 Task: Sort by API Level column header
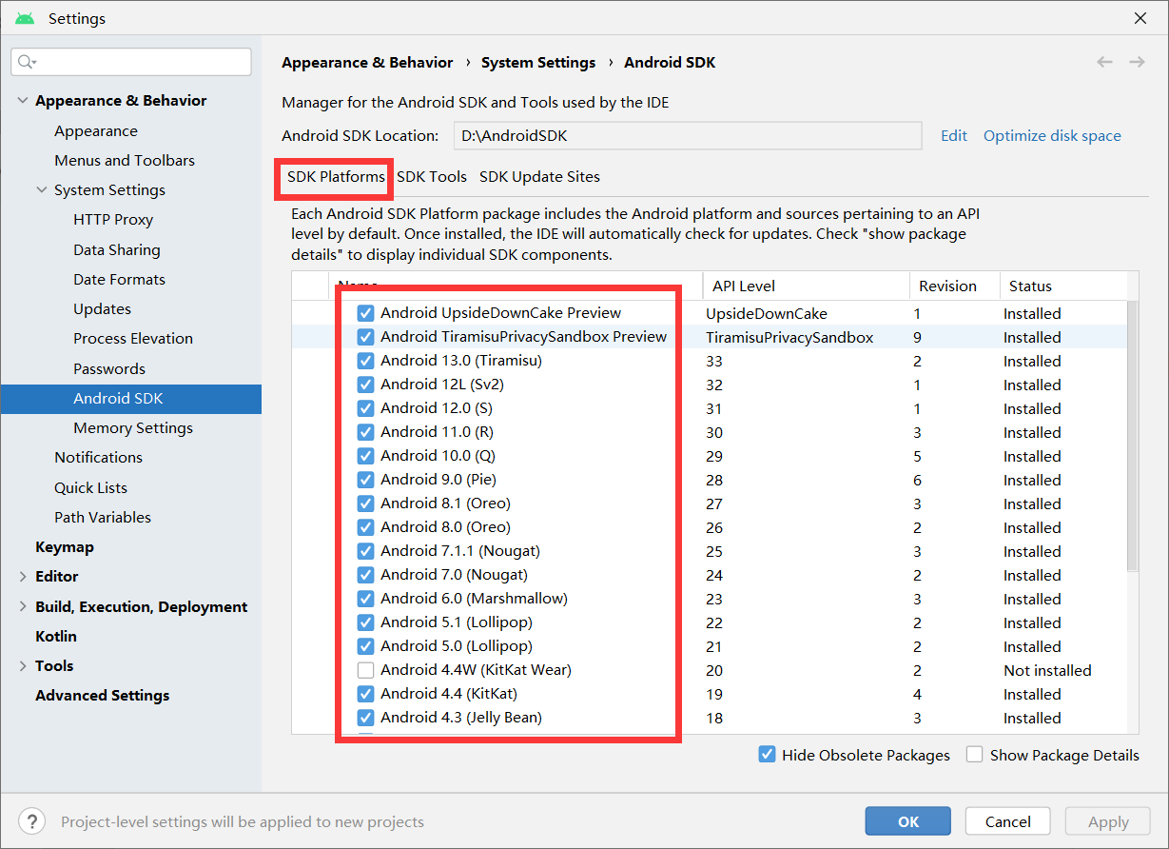click(806, 286)
